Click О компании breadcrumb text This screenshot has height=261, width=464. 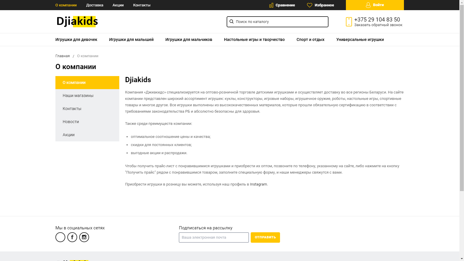click(x=88, y=56)
